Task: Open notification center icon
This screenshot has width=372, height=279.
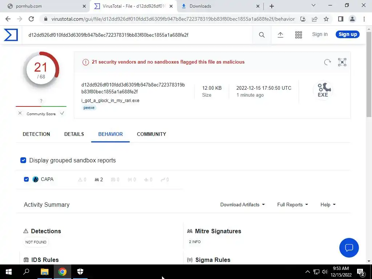Action: [360, 272]
